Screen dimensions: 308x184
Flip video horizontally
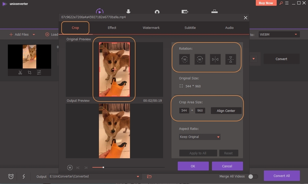215,60
